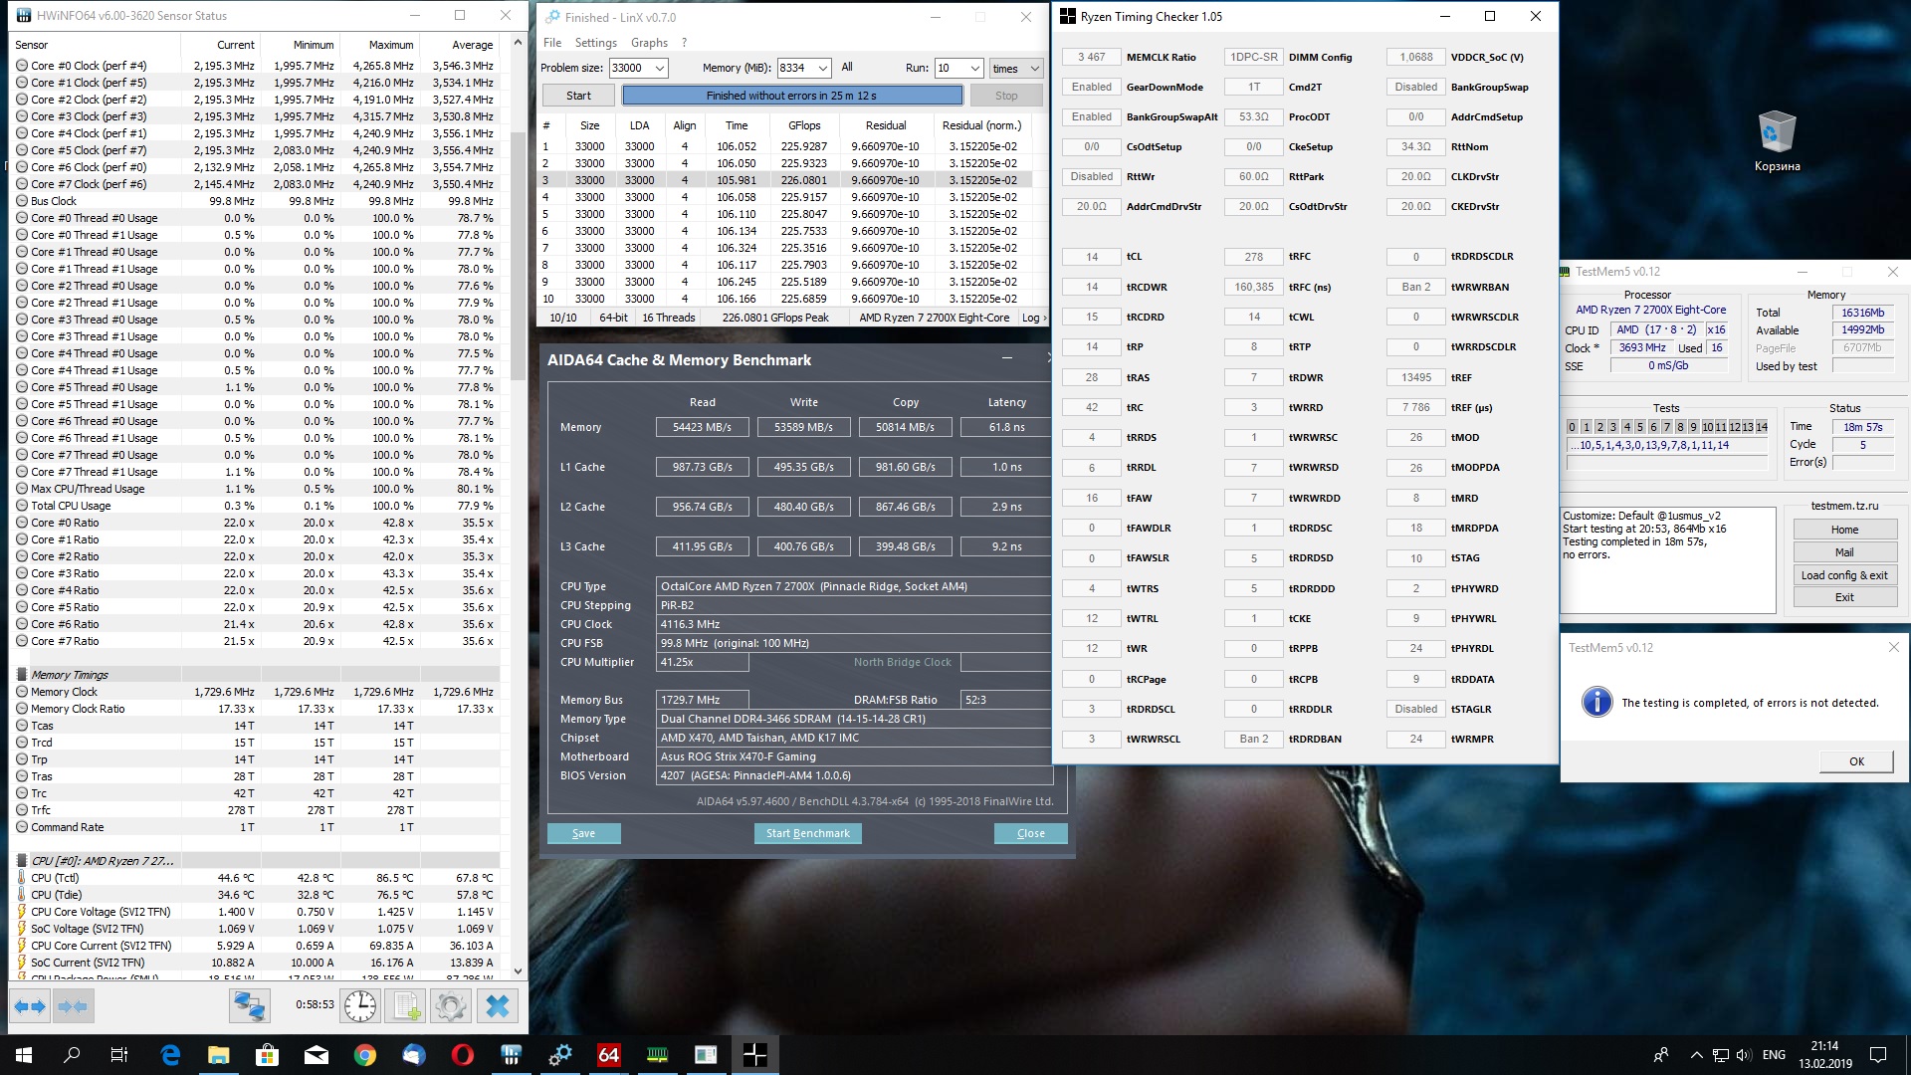Viewport: 1911px width, 1075px height.
Task: Reset sensor timer with clock icon
Action: [x=359, y=1007]
